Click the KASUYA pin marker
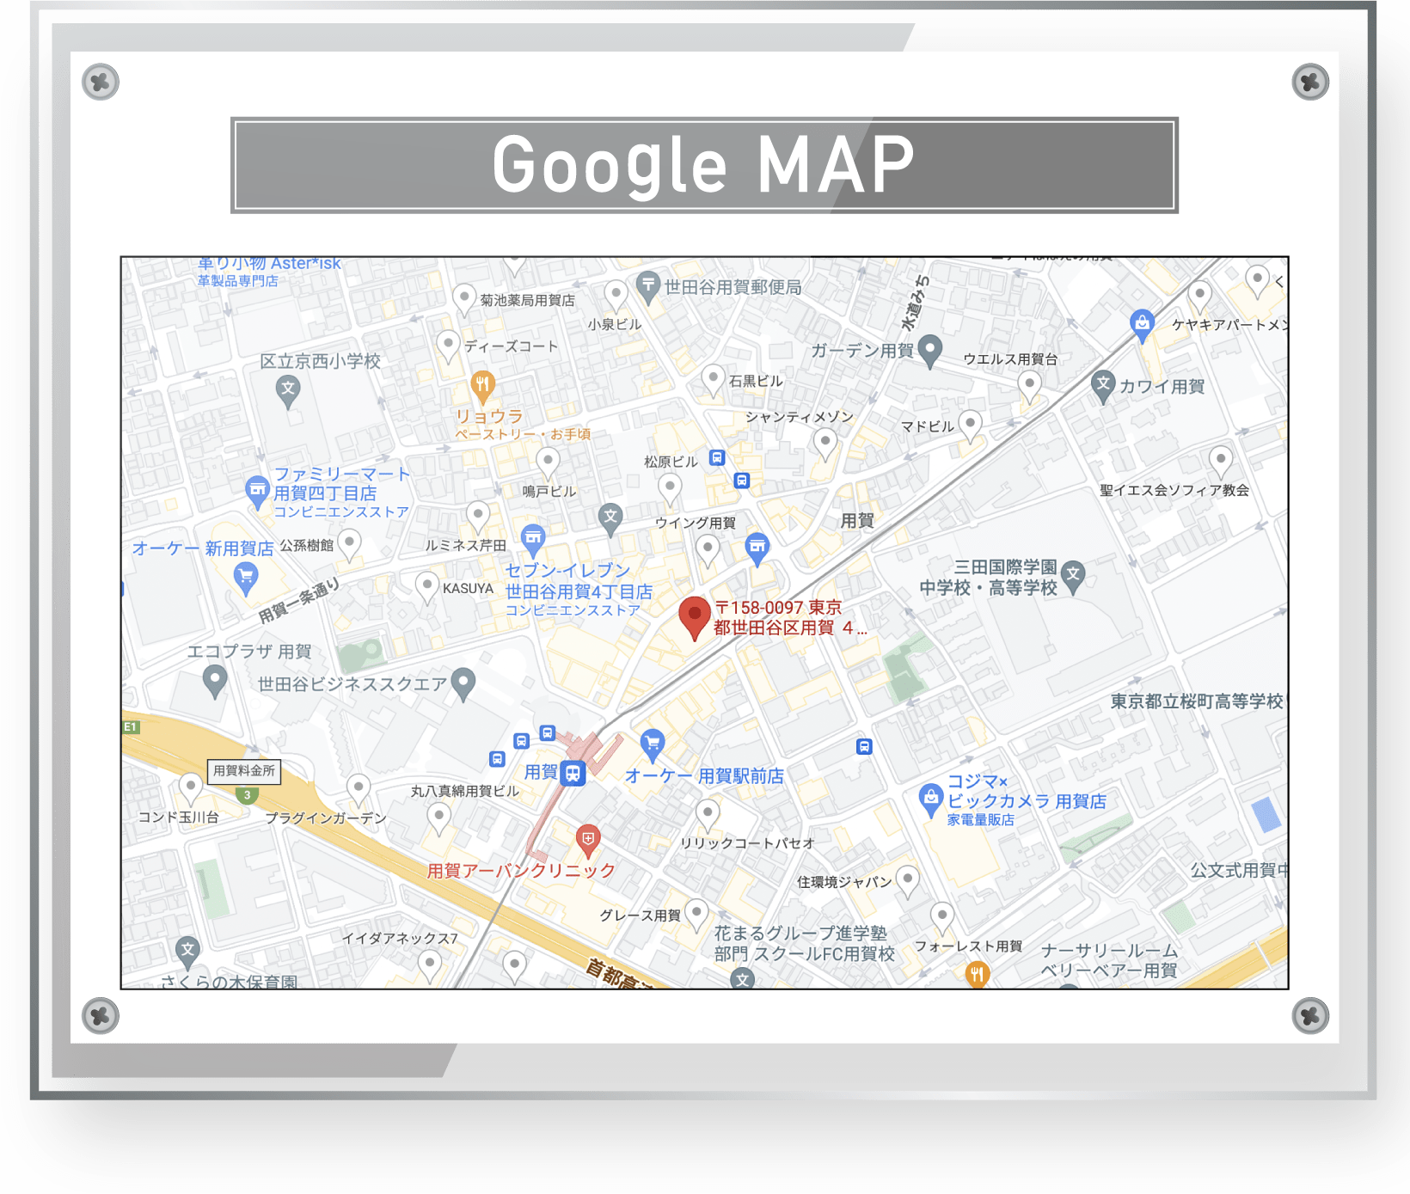The width and height of the screenshot is (1410, 1194). pos(427,589)
